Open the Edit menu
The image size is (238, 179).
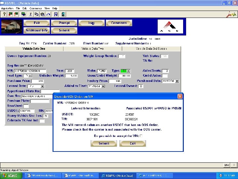(25, 8)
